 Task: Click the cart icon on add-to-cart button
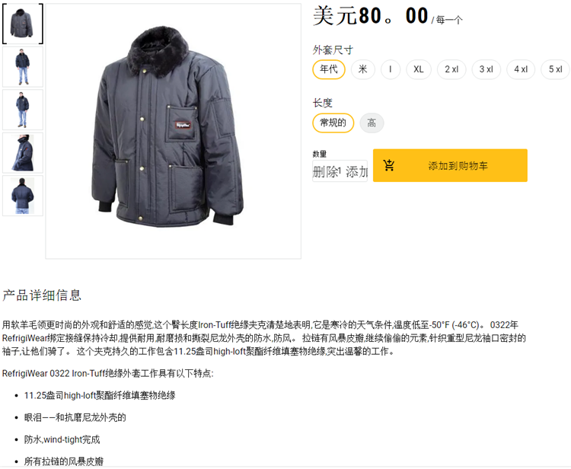coord(388,165)
